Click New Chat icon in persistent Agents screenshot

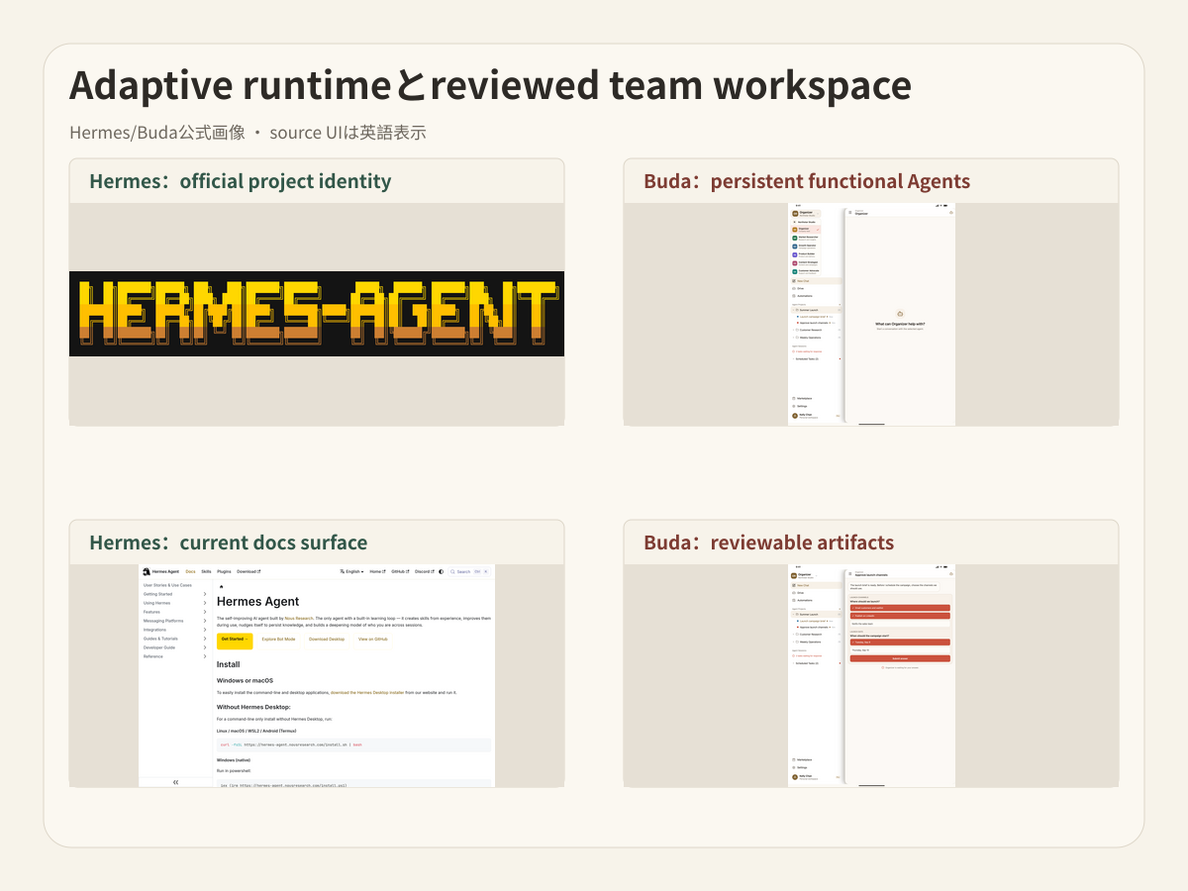click(794, 281)
